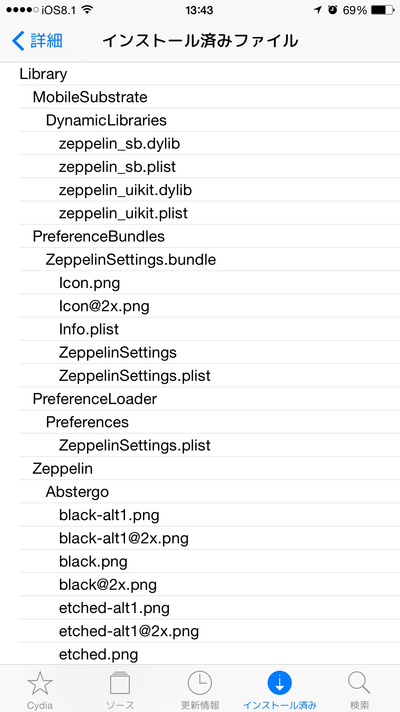Screen dimensions: 400x712
Task: Open the 更新情報 clock icon
Action: click(200, 683)
